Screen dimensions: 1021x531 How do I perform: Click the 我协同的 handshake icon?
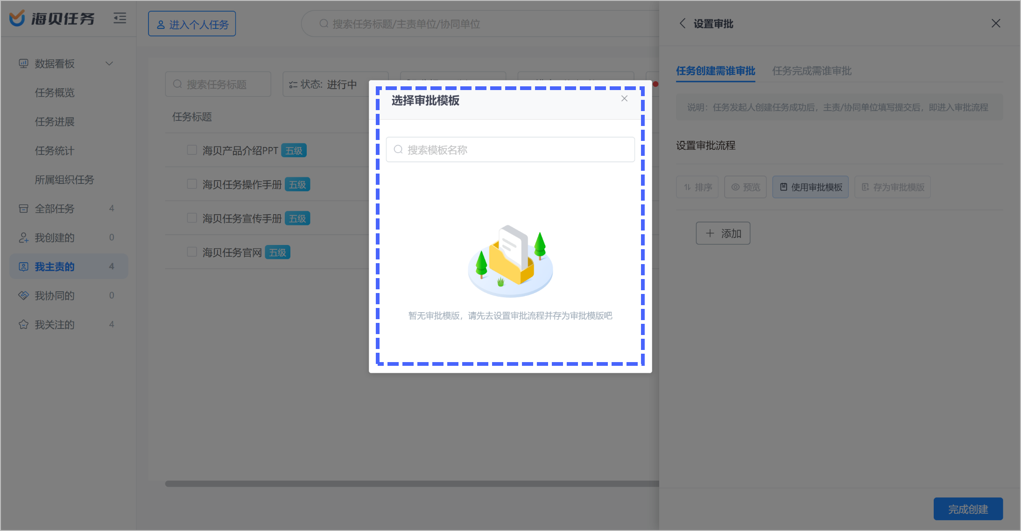pos(23,295)
